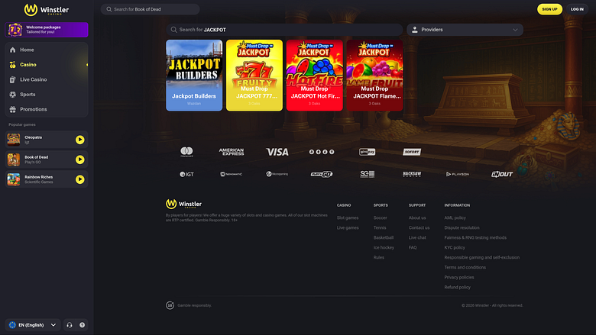Open FAQ footer link
Image resolution: width=596 pixels, height=335 pixels.
pos(413,247)
